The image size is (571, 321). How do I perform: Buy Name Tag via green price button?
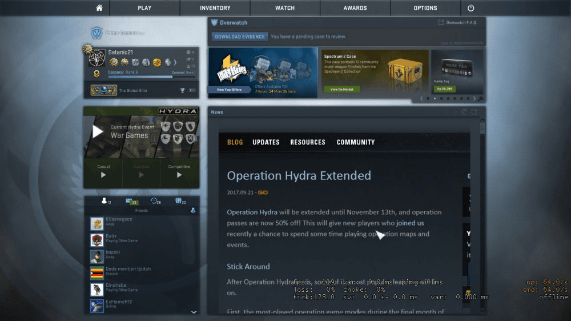444,89
